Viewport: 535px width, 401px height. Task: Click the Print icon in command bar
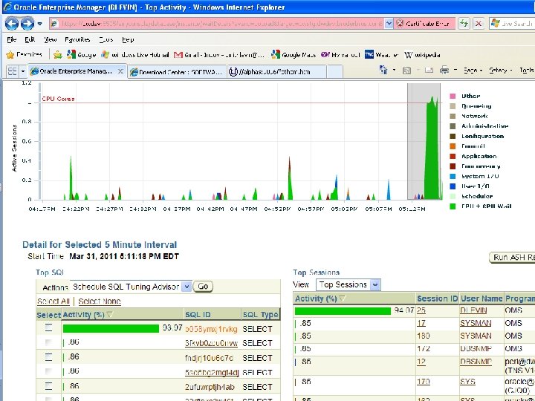click(444, 71)
